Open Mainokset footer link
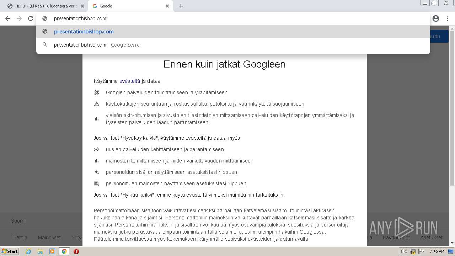 (49, 238)
